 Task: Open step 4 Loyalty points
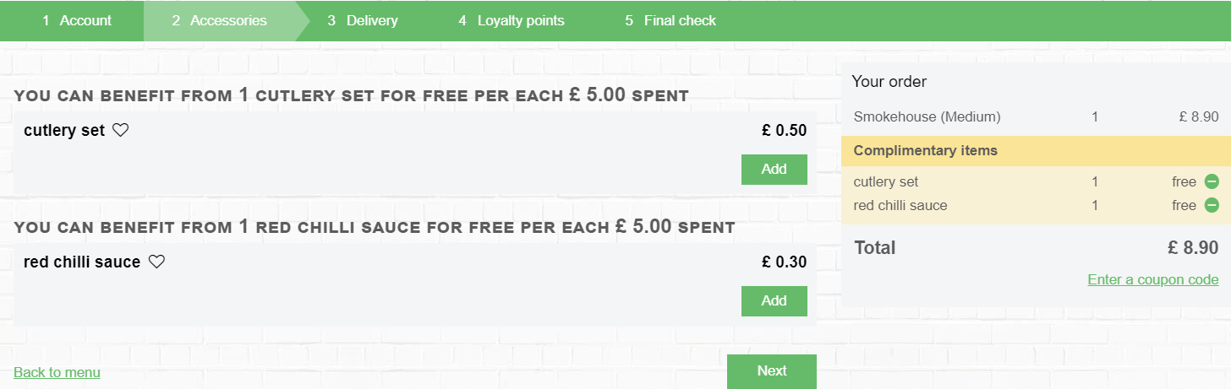(x=511, y=20)
